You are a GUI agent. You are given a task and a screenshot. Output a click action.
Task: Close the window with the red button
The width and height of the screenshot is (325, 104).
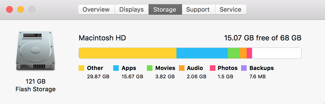pyautogui.click(x=9, y=9)
